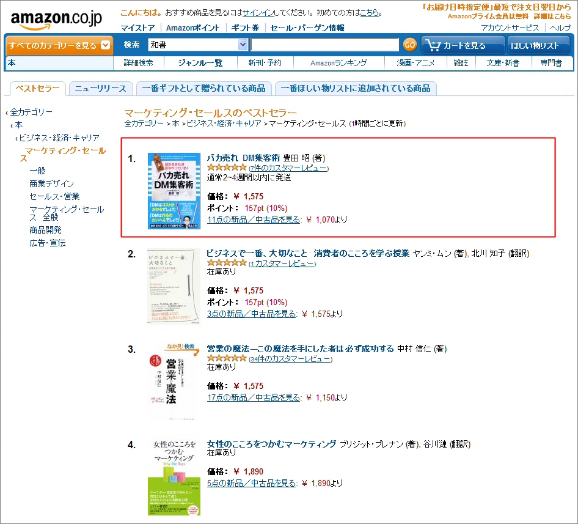
Task: Click breadcrumb 全カテゴリー link
Action: (144, 124)
